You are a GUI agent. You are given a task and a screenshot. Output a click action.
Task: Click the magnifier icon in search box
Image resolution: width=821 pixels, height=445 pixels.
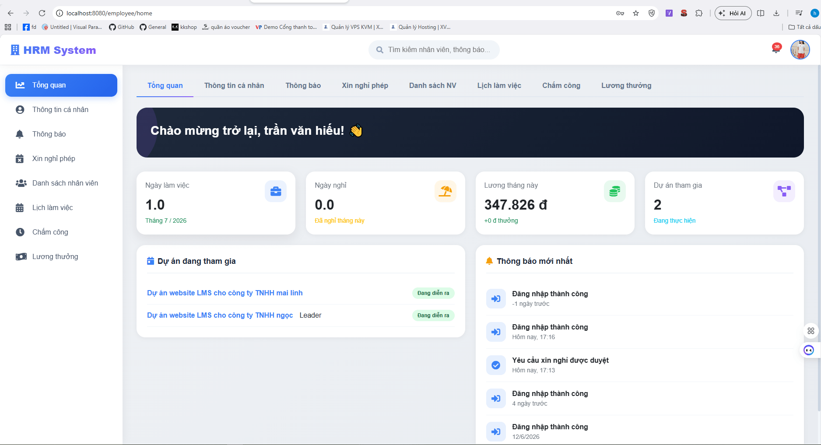[380, 50]
